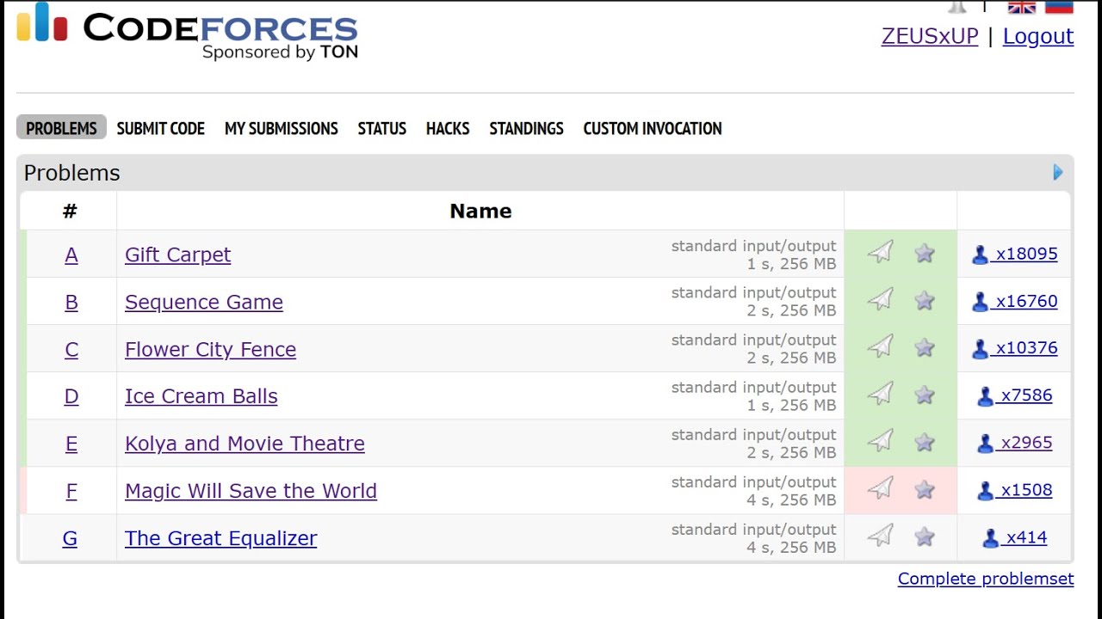Star Sequence Game as favourite

[x=925, y=300]
